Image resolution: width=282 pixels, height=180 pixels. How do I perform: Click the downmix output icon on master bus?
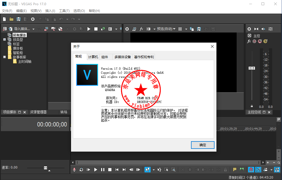(x=256, y=29)
